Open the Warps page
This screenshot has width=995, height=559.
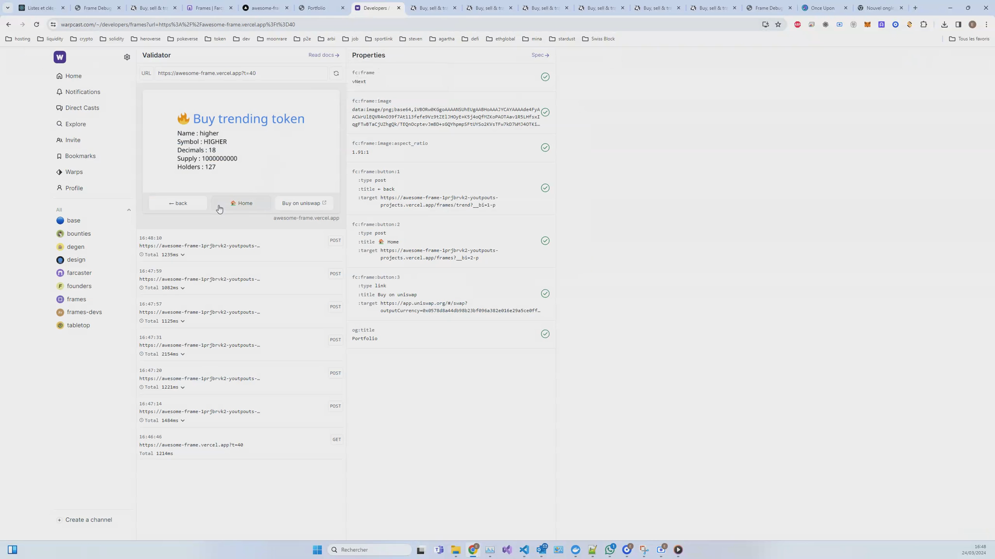click(69, 172)
